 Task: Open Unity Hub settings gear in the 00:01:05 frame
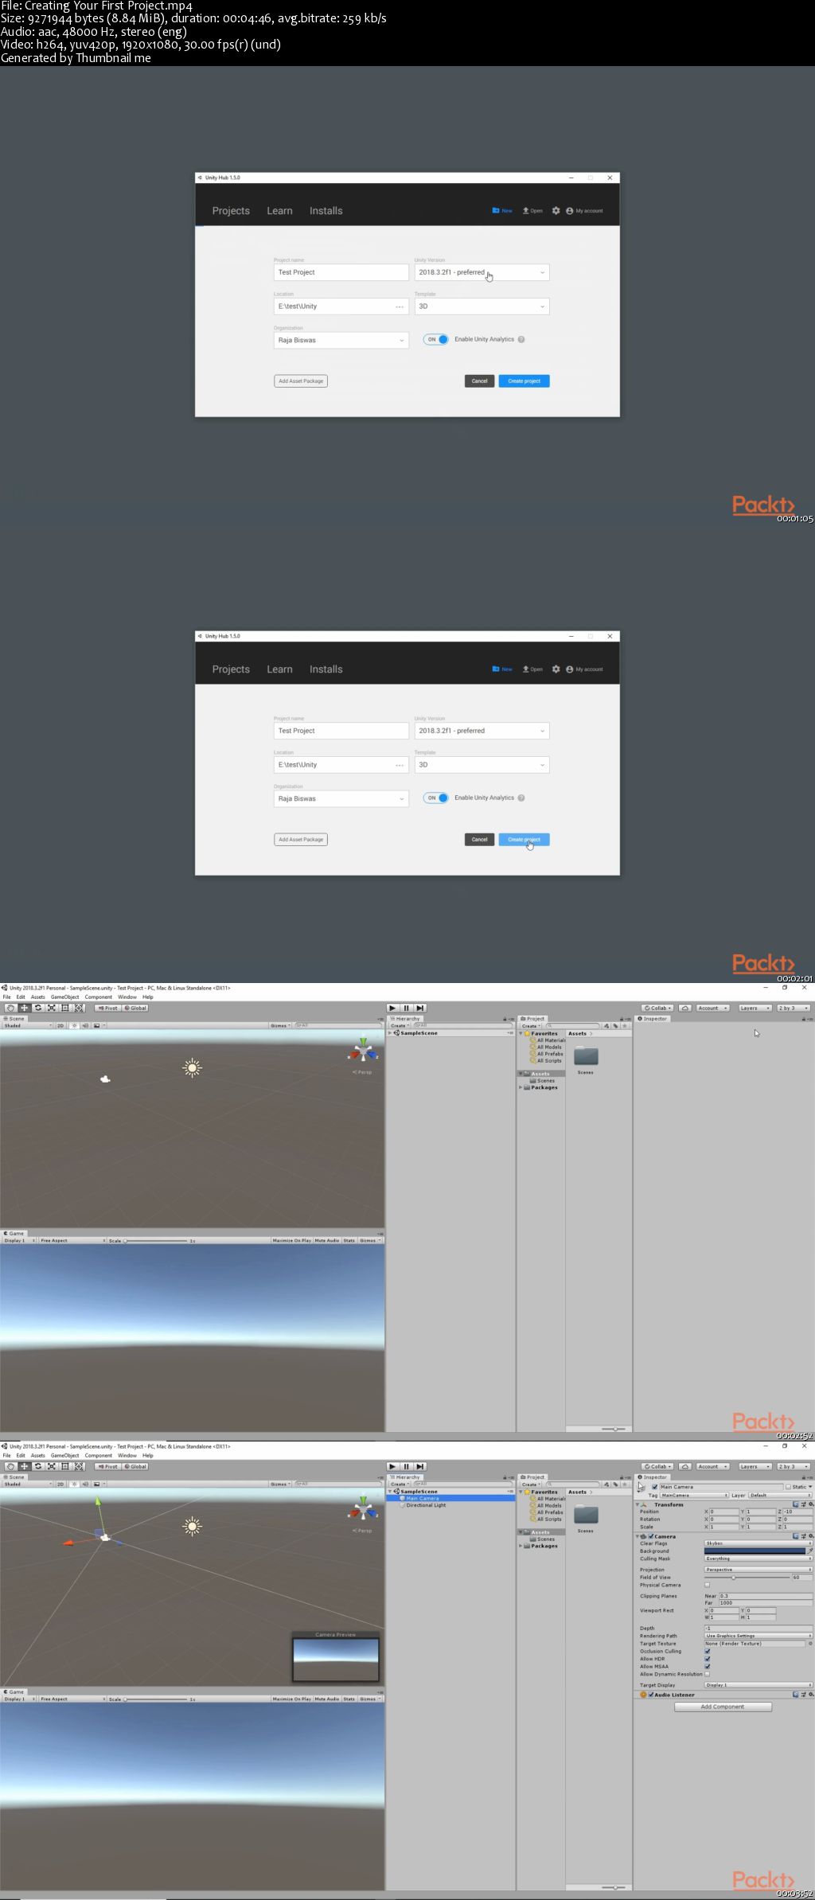pyautogui.click(x=556, y=211)
